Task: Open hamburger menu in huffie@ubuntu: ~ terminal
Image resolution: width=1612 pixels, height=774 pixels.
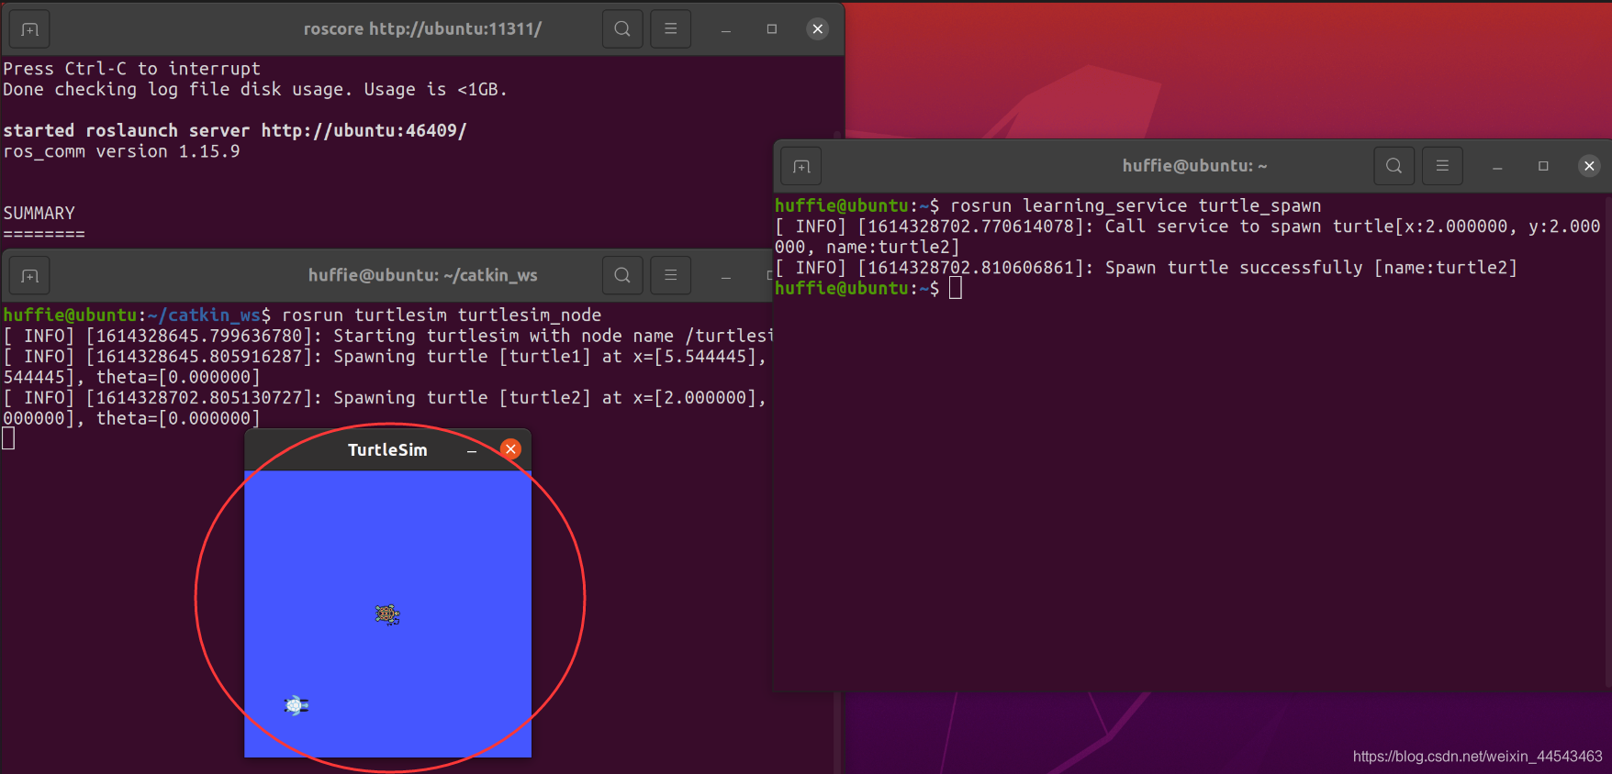Action: pos(1442,166)
